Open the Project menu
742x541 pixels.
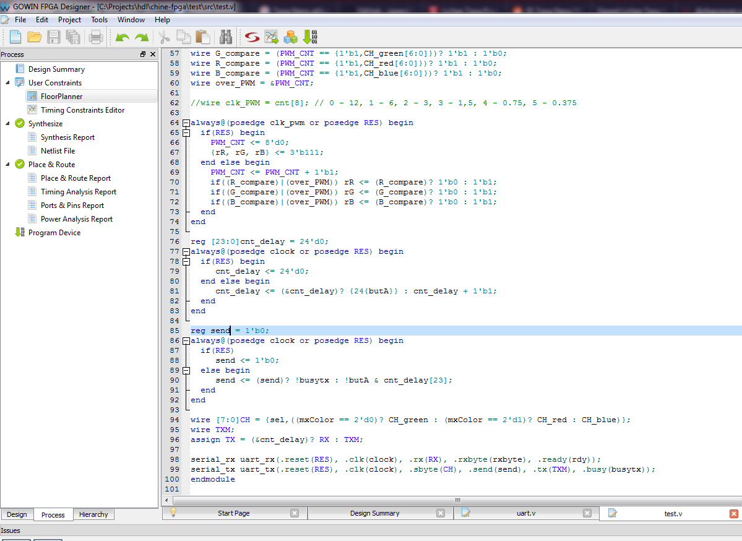coord(69,20)
